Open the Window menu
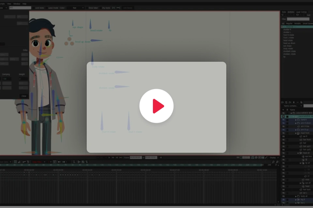Image resolution: width=313 pixels, height=208 pixels. tap(17, 4)
